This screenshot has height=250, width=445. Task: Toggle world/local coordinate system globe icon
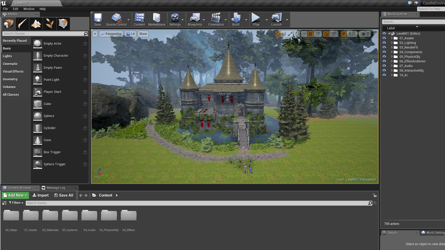(297, 34)
